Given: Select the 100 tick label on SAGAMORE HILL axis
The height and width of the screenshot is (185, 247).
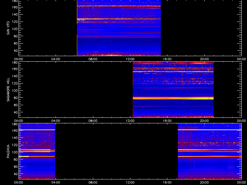Looking at the screenshot, I should pyautogui.click(x=15, y=91).
